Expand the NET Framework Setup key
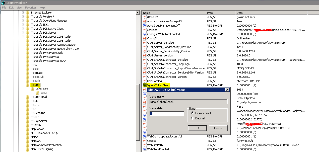319x152 pixels. click(x=23, y=133)
